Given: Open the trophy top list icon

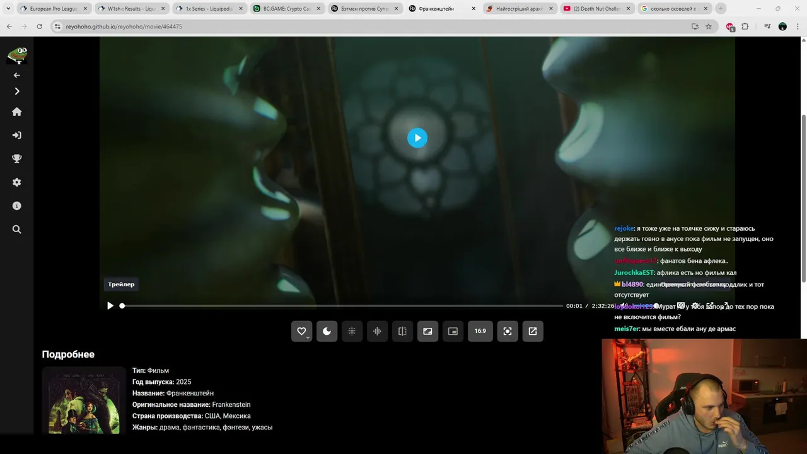Looking at the screenshot, I should [17, 159].
